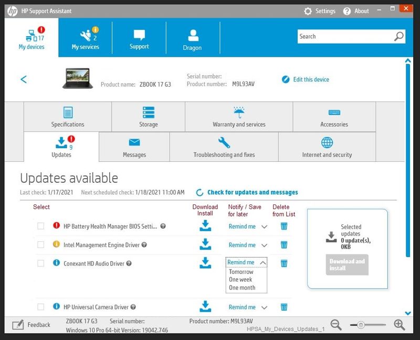The width and height of the screenshot is (420, 340).
Task: Delete HP Battery Health Manager from list
Action: 284,226
